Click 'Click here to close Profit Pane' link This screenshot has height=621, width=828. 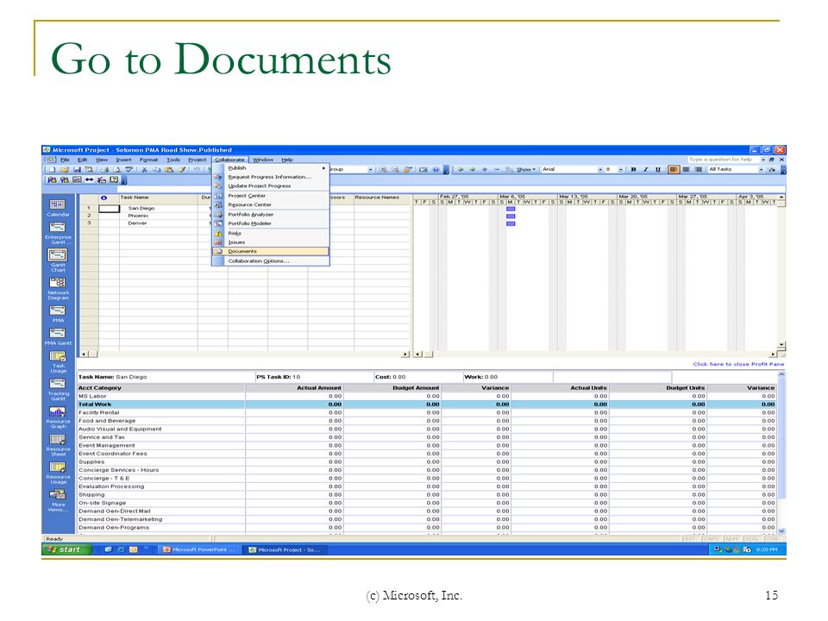738,364
